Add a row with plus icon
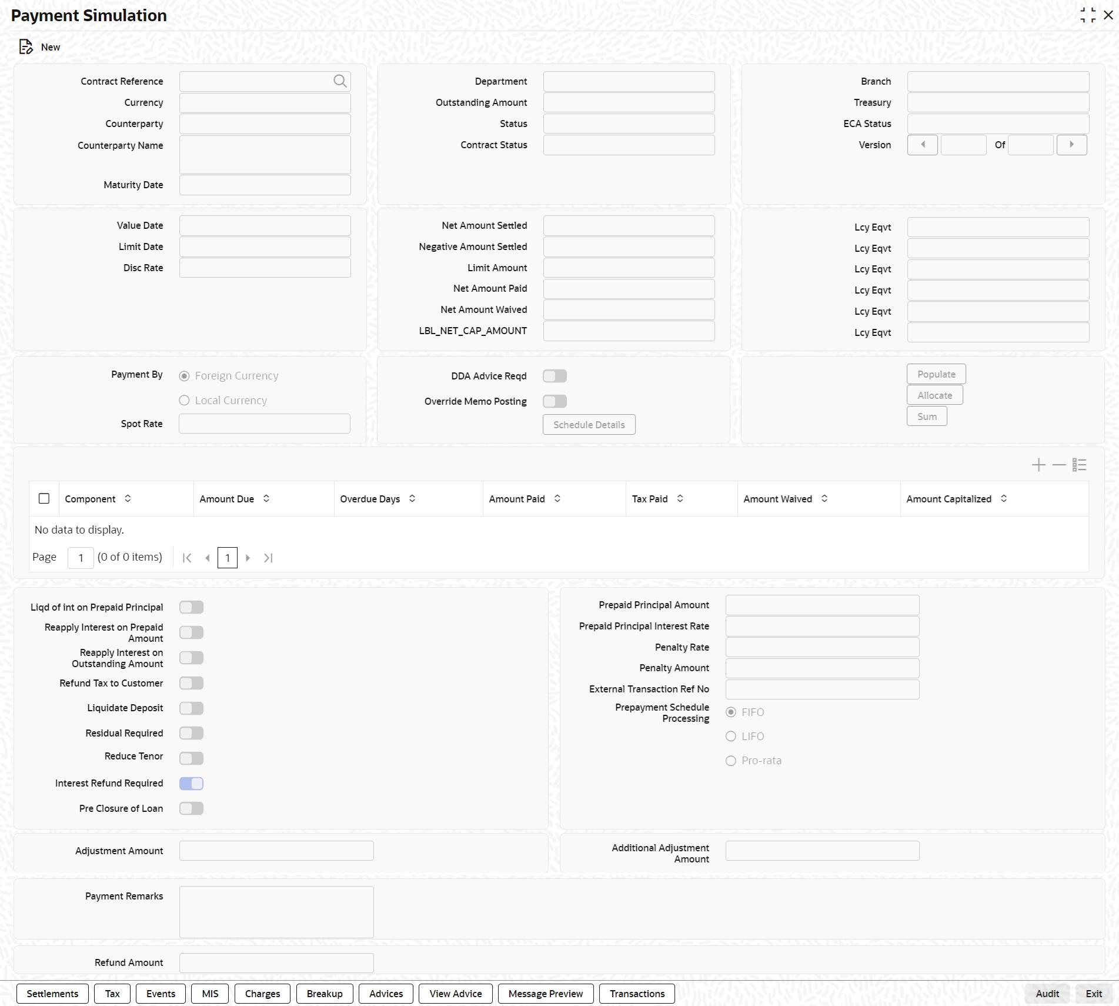Viewport: 1119px width, 1006px height. (x=1038, y=465)
